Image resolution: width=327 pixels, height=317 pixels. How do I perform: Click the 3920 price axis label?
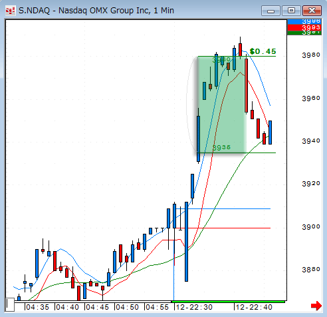pyautogui.click(x=311, y=183)
